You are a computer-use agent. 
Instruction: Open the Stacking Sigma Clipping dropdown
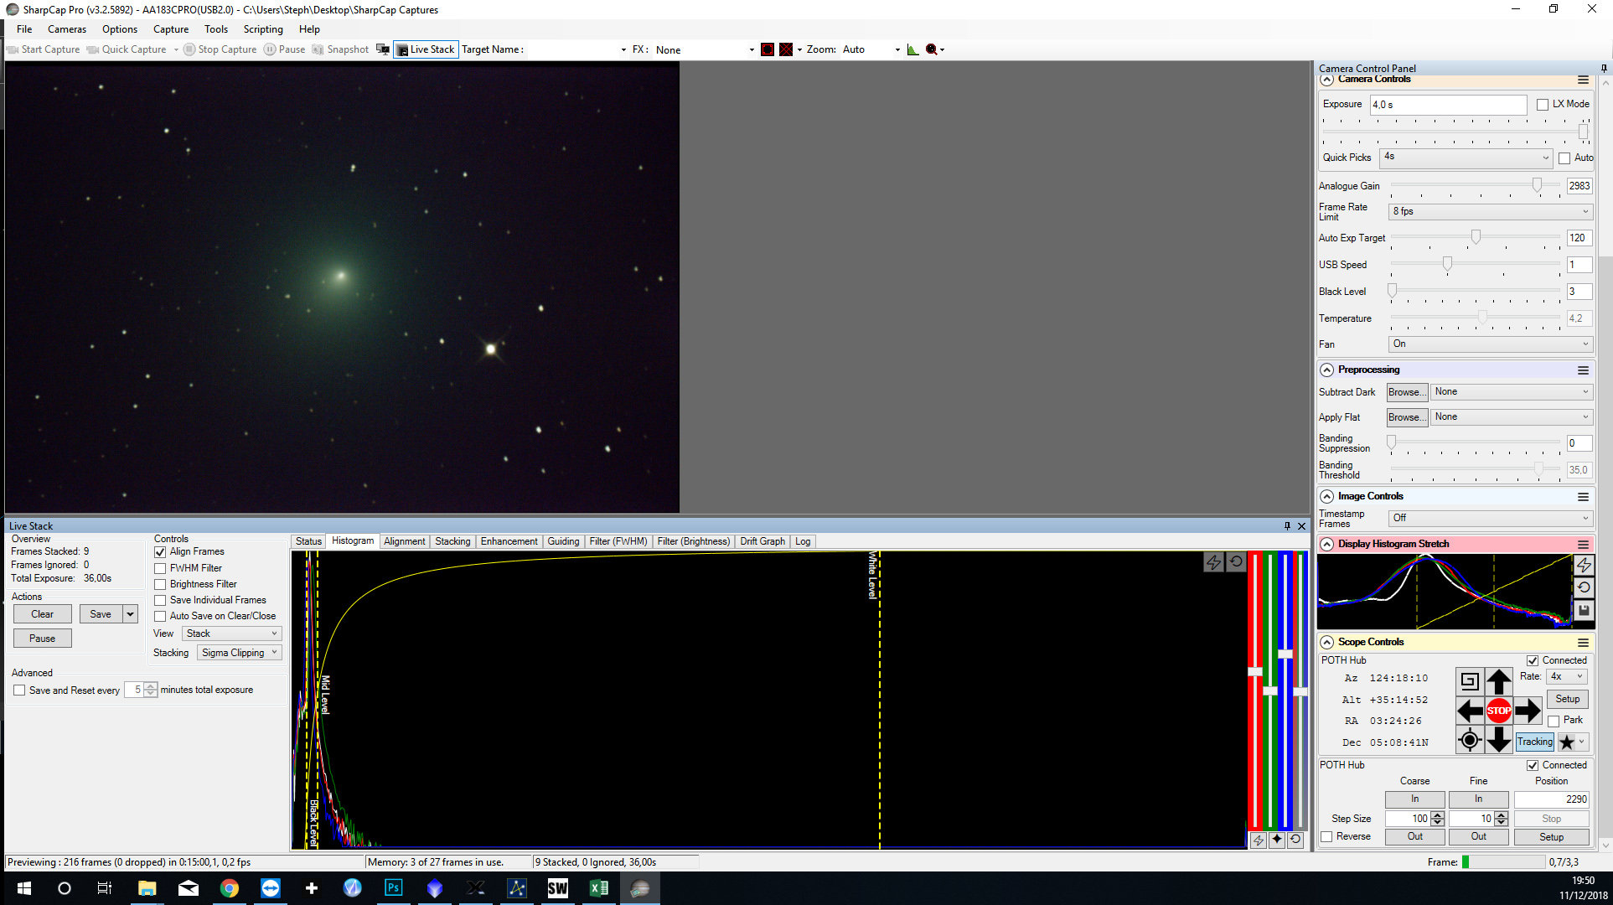(240, 653)
